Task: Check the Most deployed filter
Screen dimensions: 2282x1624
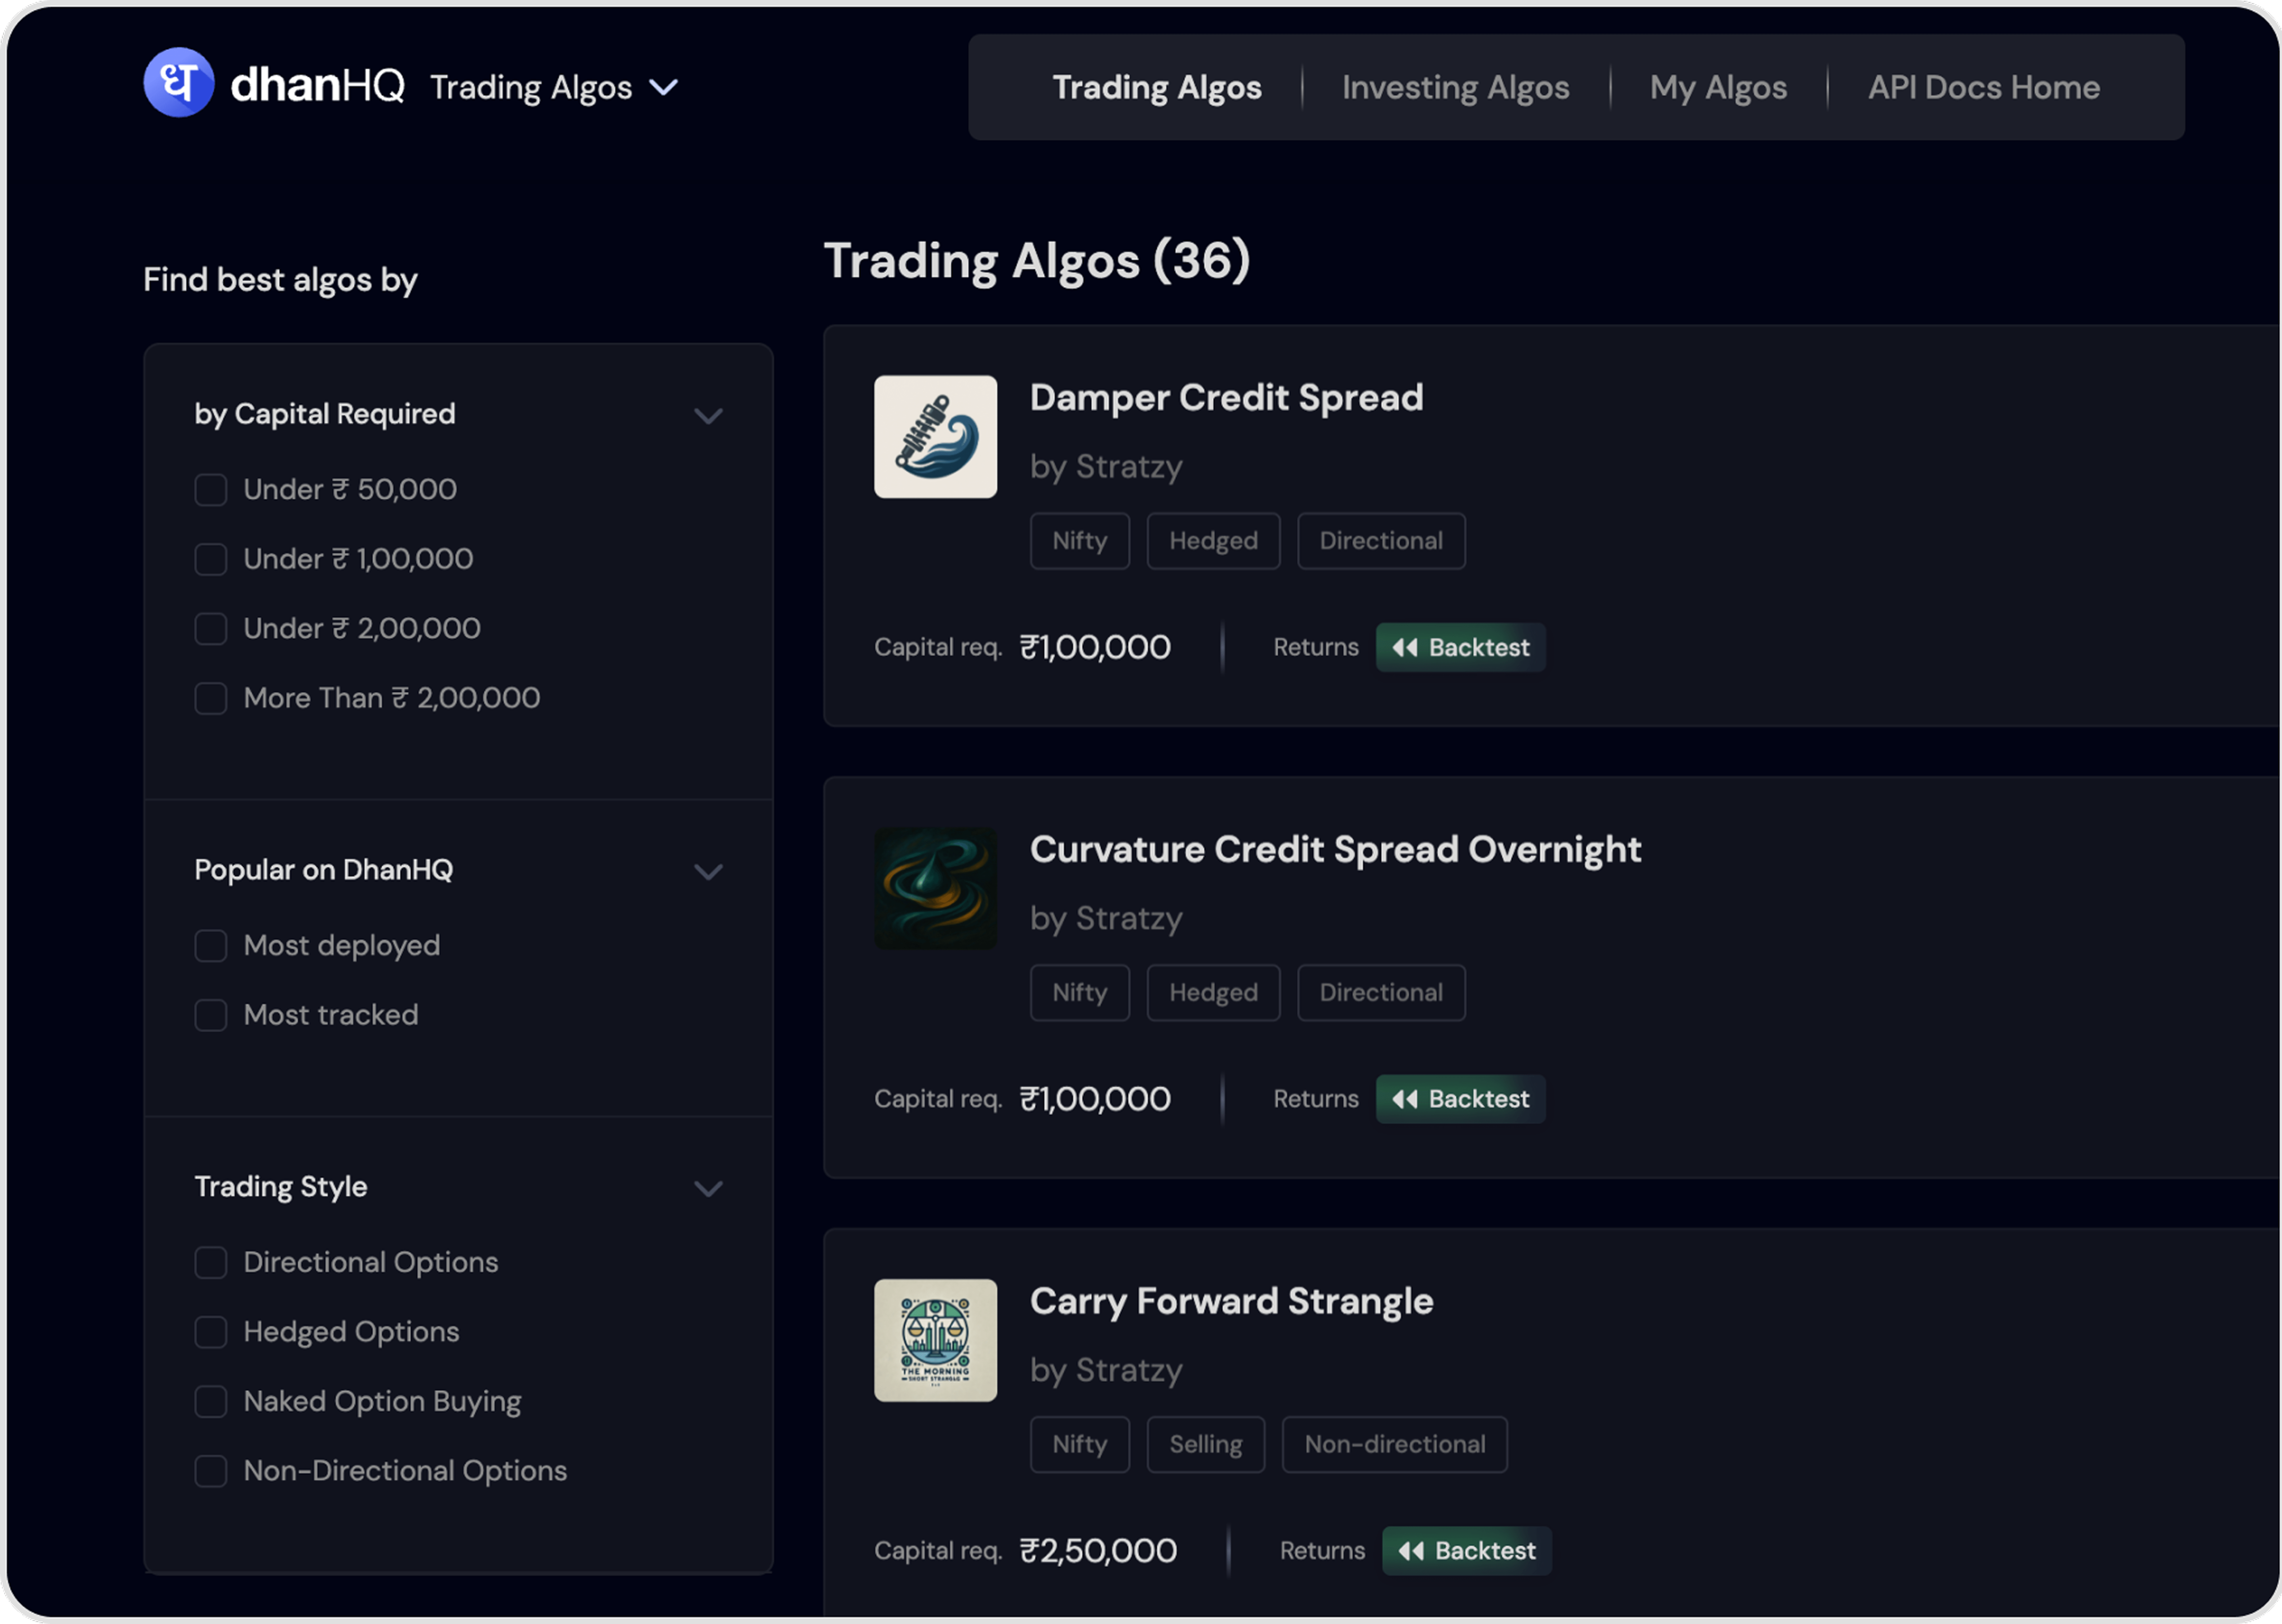Action: [x=211, y=946]
